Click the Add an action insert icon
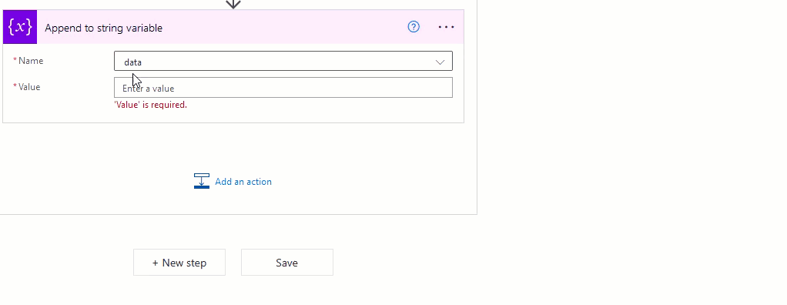787x305 pixels. tap(202, 181)
